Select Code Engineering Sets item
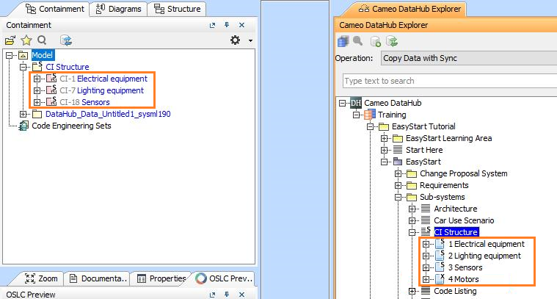557x299 pixels. 71,126
